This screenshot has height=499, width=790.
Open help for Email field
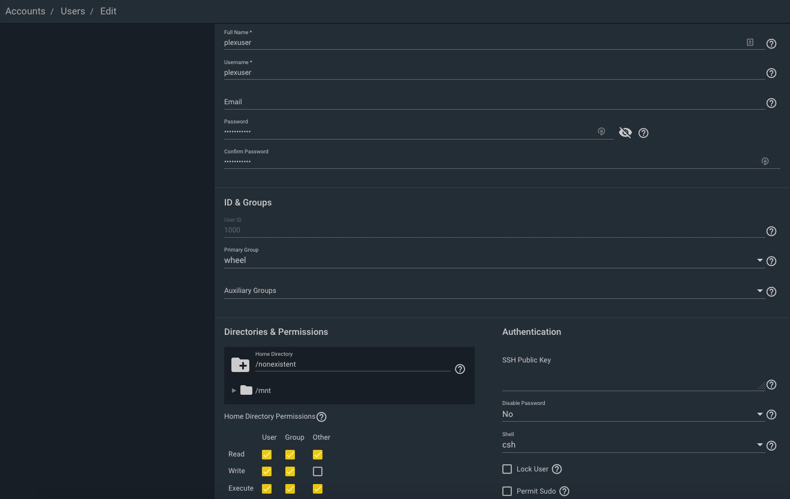(771, 103)
